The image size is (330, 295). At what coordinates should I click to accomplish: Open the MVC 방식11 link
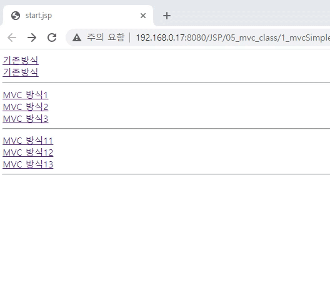28,141
